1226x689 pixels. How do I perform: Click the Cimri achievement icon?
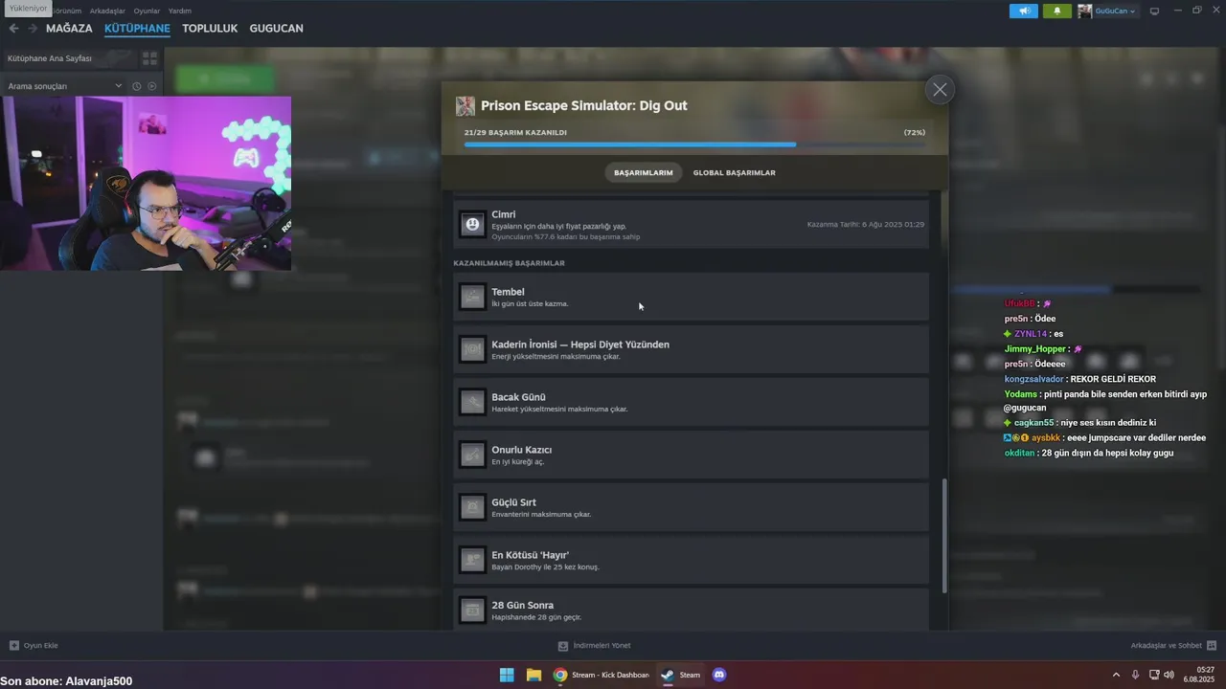(472, 225)
